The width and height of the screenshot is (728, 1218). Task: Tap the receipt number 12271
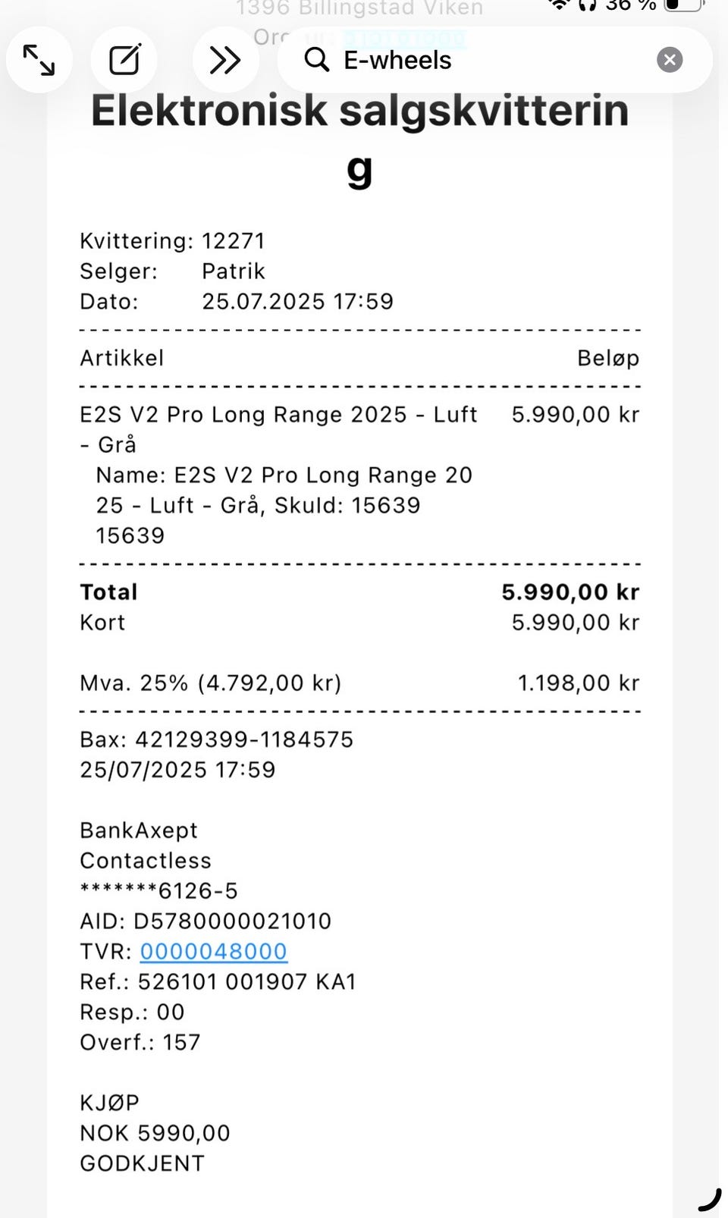tap(234, 241)
